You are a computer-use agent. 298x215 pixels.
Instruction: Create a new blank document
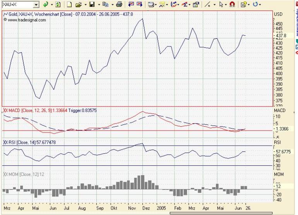click(x=69, y=4)
